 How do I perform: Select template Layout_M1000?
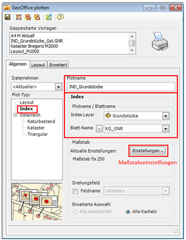pos(25,51)
